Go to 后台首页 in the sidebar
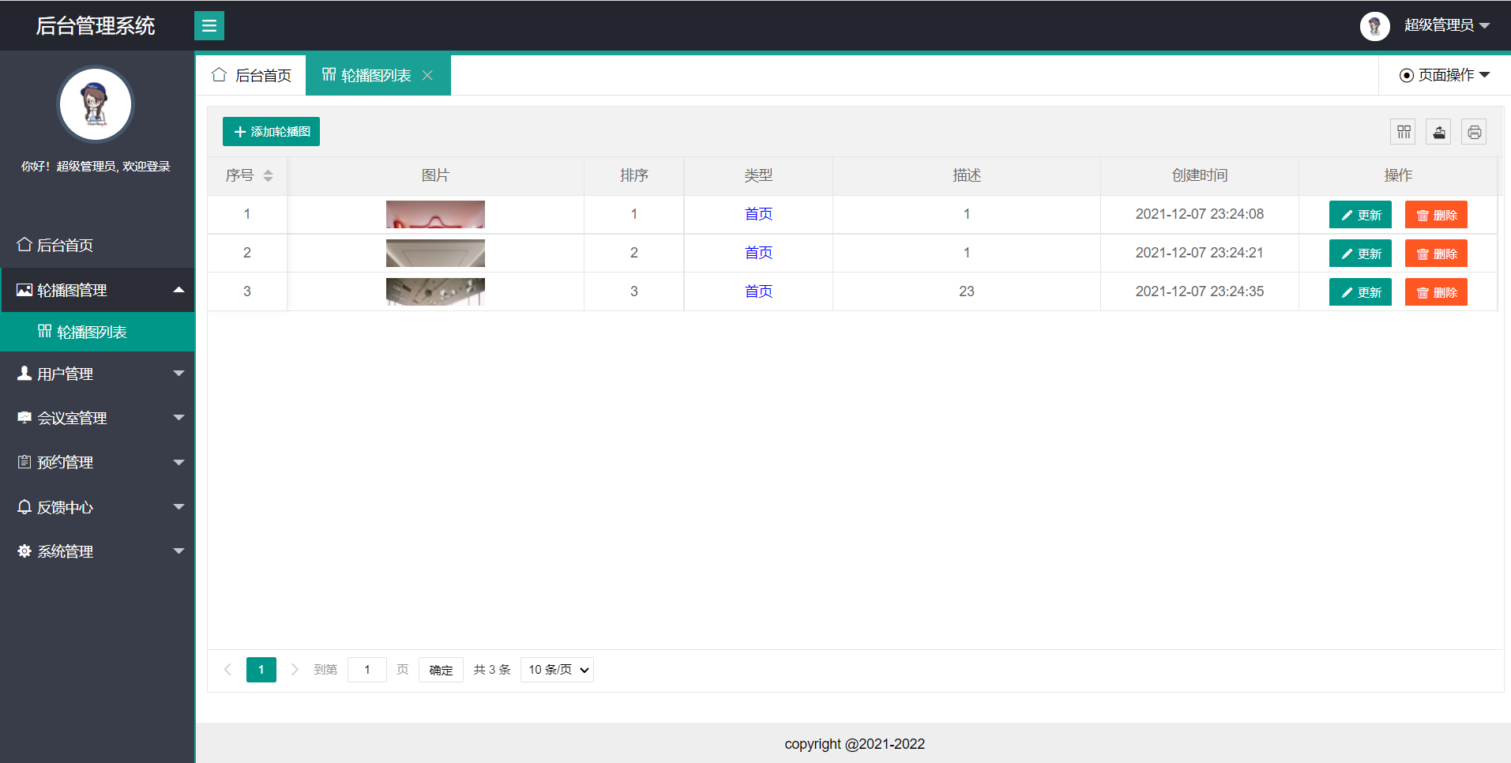 coord(97,245)
